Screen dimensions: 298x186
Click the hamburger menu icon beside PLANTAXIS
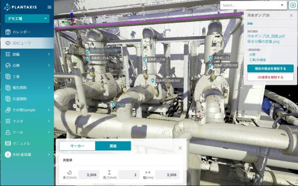click(49, 7)
